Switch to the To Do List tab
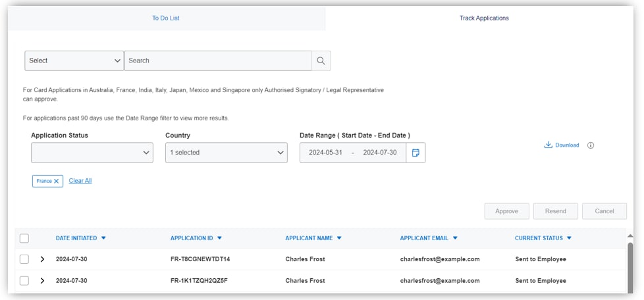 pos(166,18)
